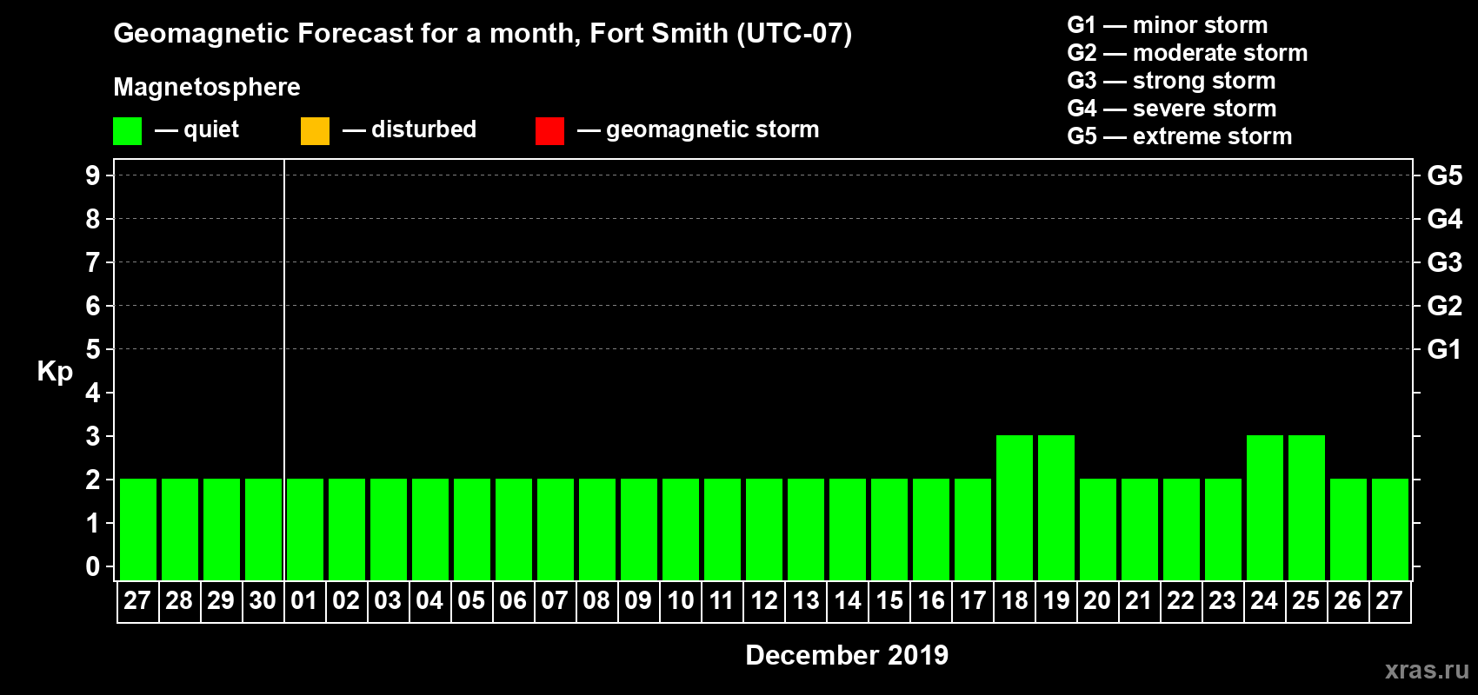Screen dimensions: 1478x695
Task: Click the date label '12'
Action: (x=764, y=601)
